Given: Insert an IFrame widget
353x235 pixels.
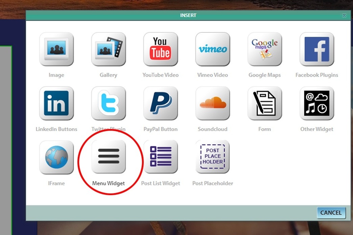Looking at the screenshot, I should tap(56, 157).
